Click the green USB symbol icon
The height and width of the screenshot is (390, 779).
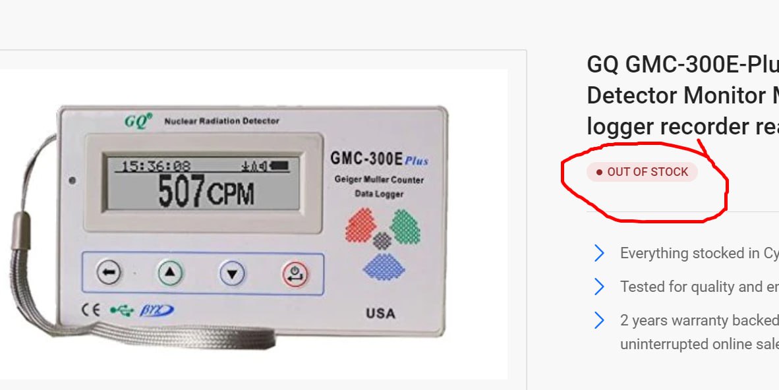(122, 310)
